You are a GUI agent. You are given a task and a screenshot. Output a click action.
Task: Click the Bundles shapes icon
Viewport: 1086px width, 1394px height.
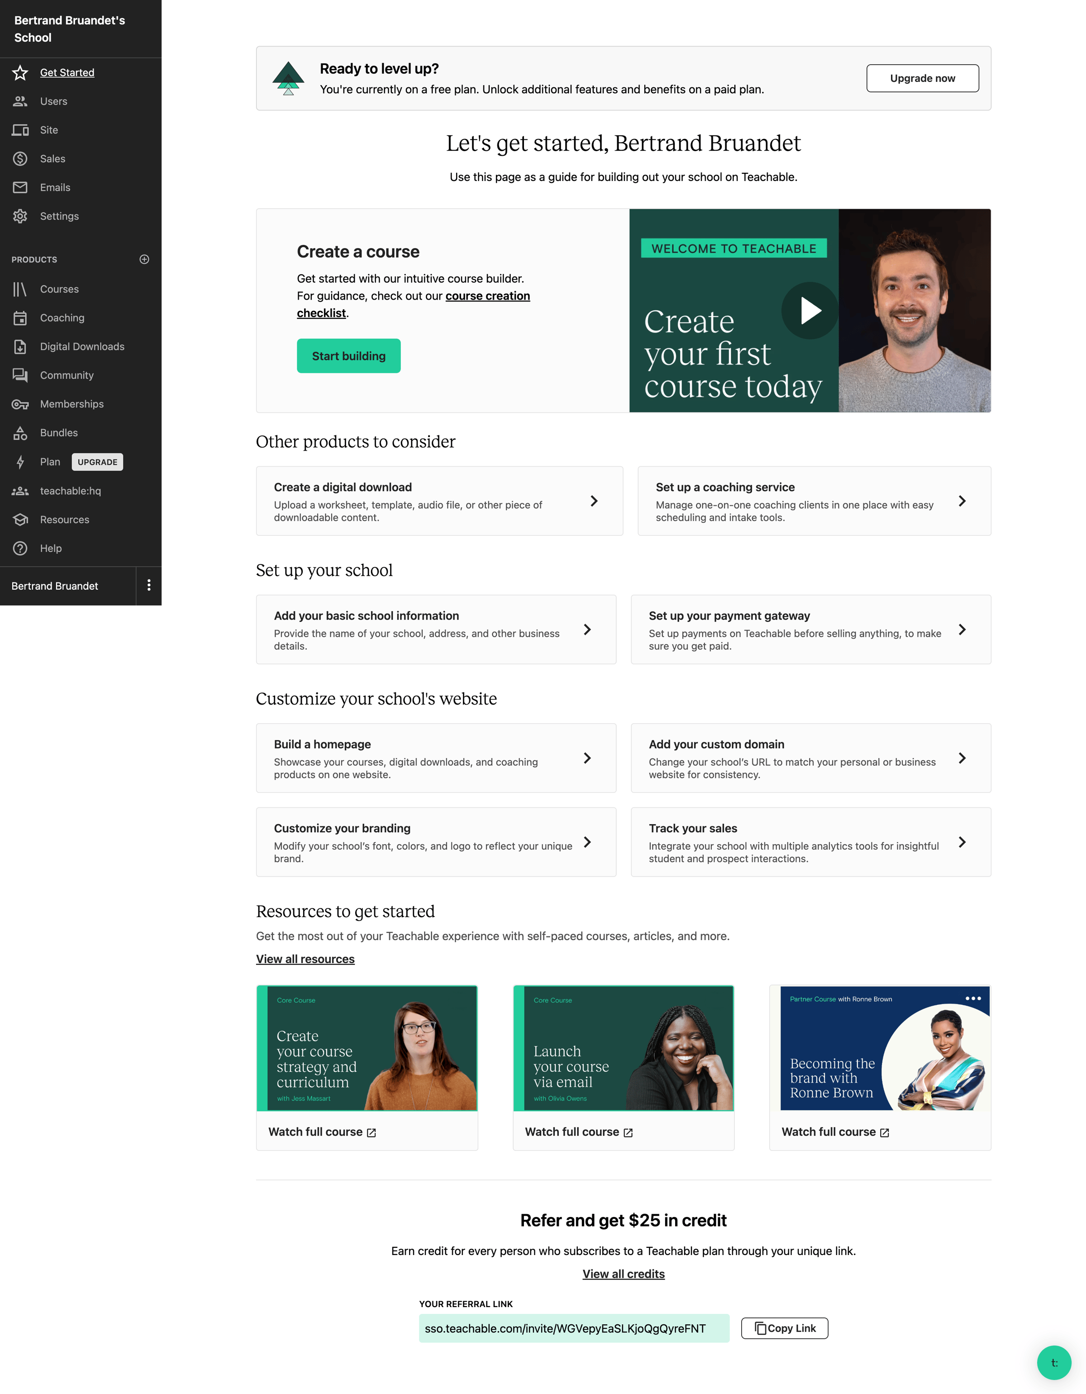point(20,434)
